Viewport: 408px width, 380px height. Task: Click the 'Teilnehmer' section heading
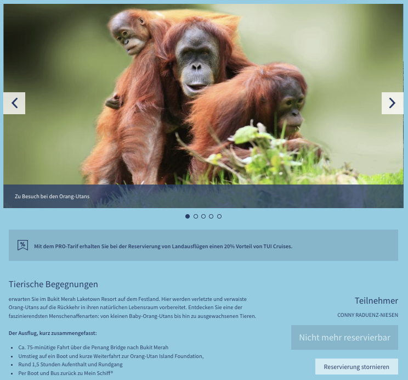click(x=376, y=301)
